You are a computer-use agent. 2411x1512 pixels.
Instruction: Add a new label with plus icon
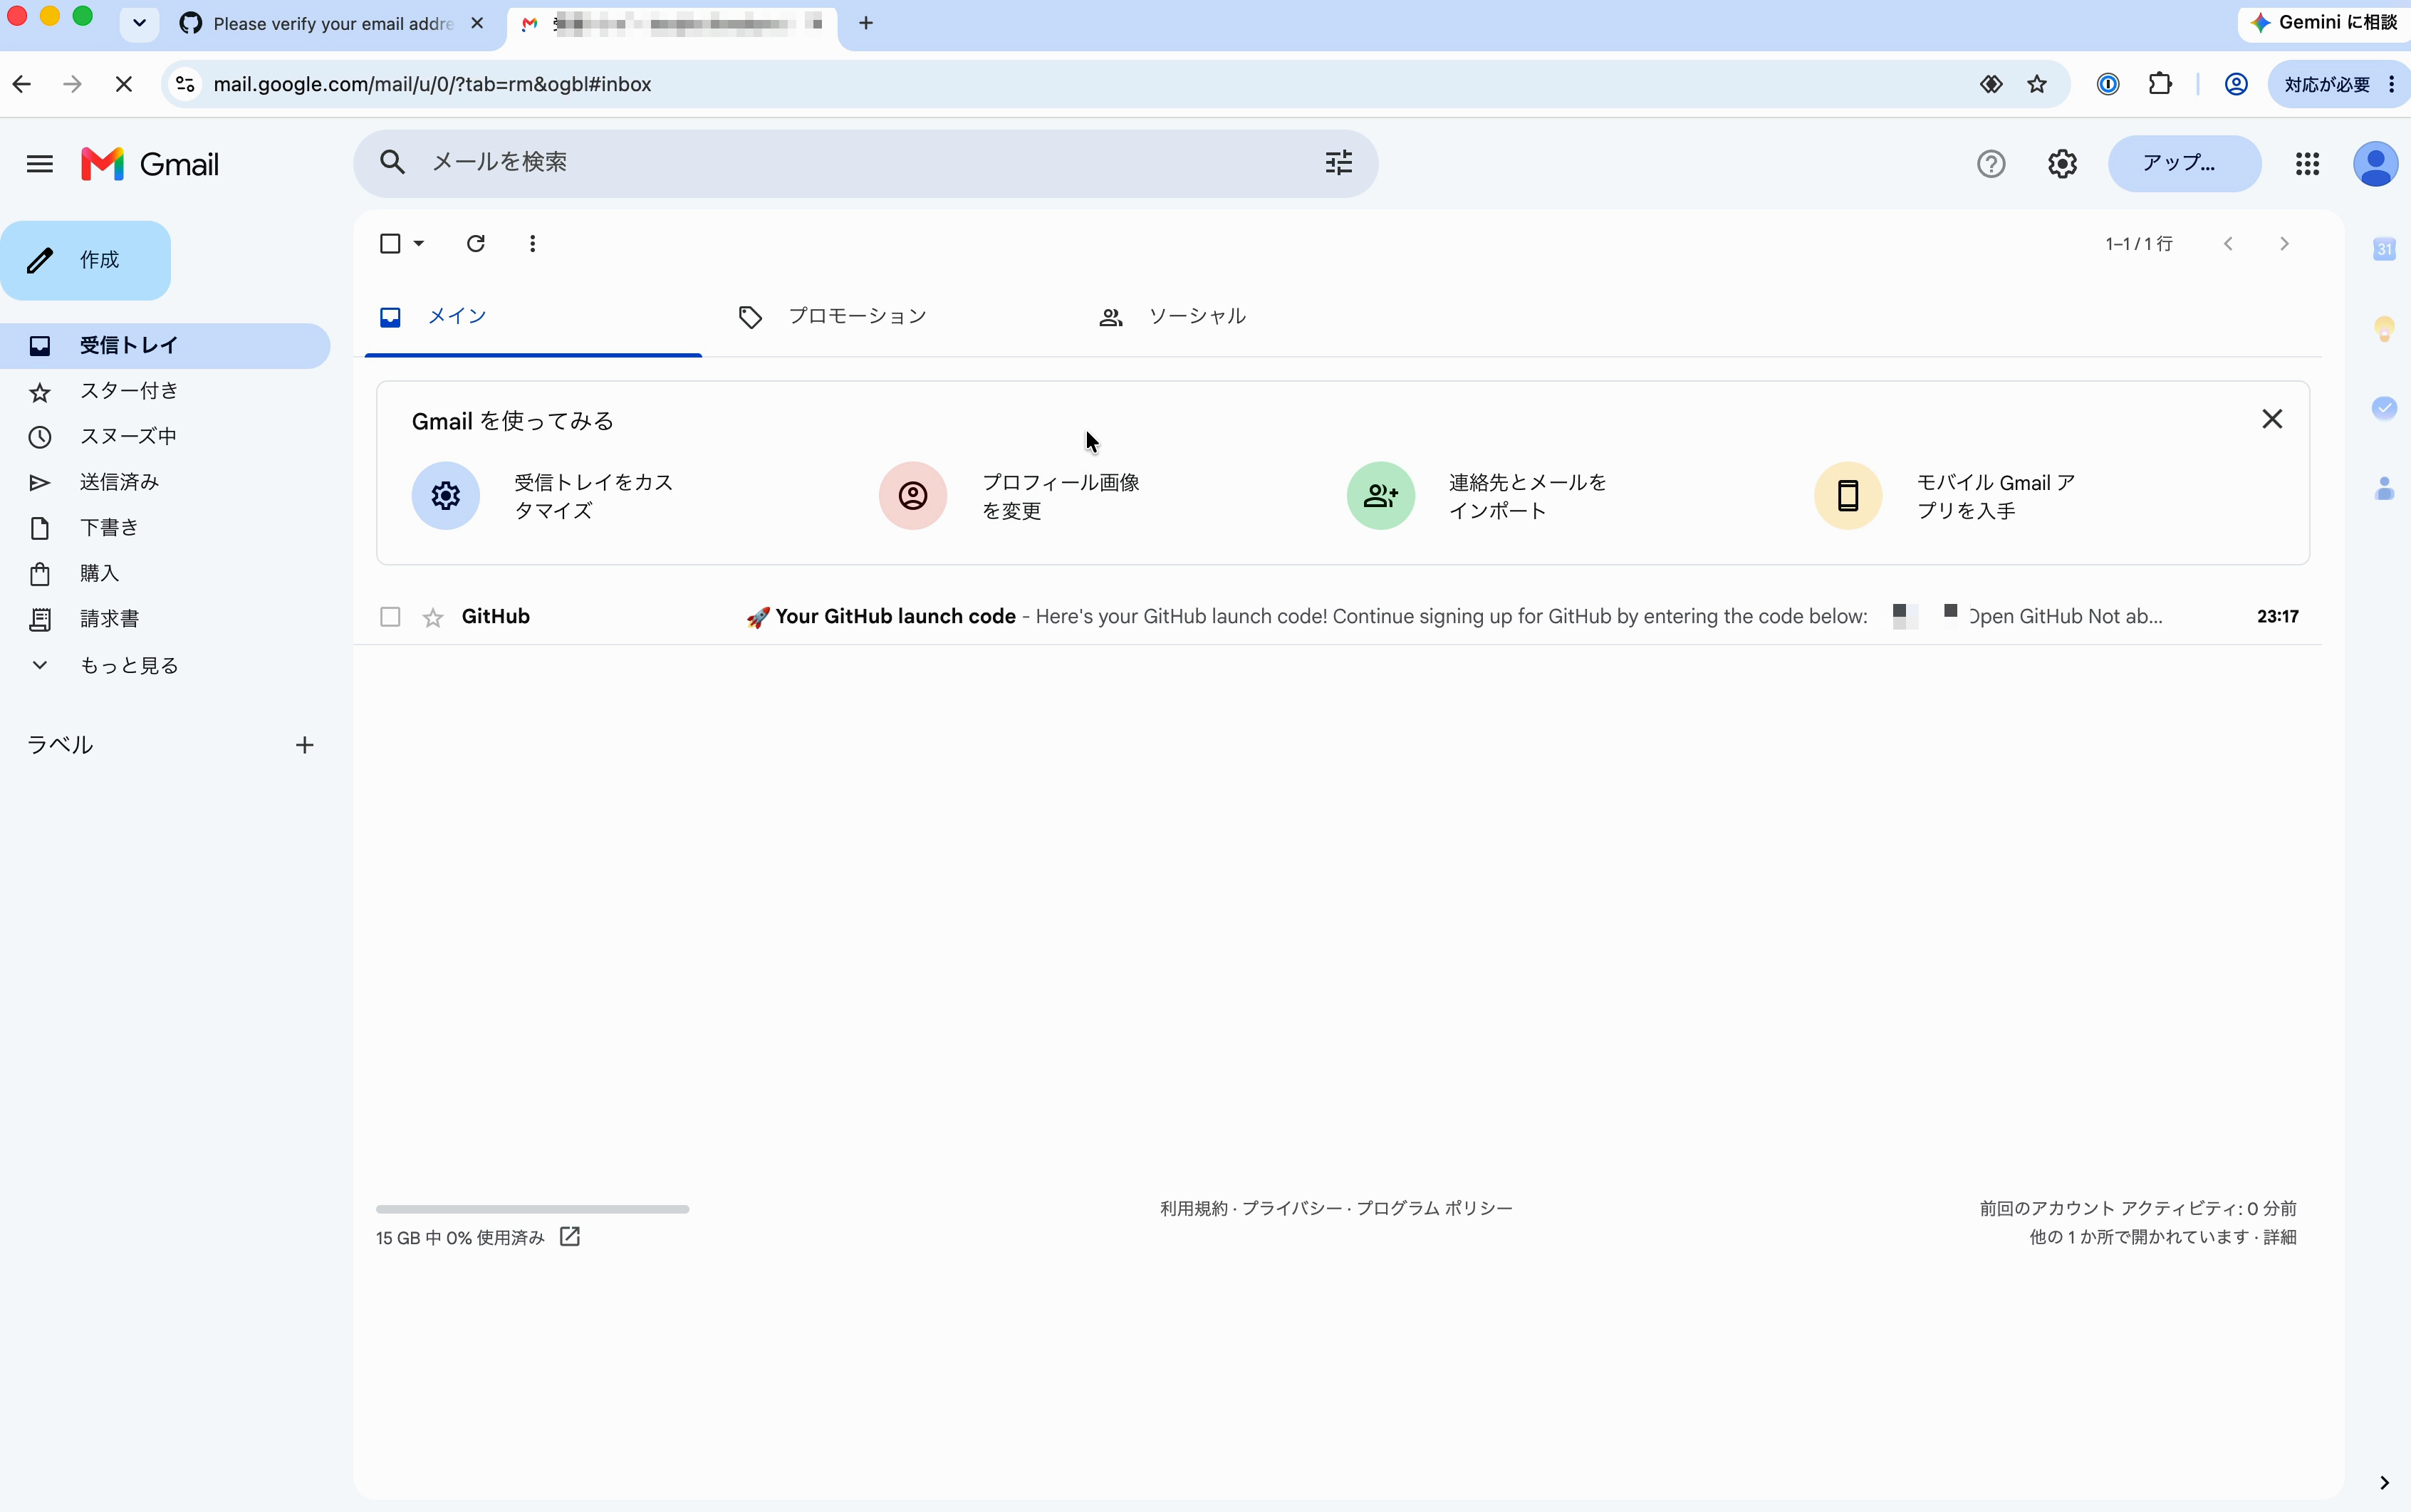coord(305,745)
